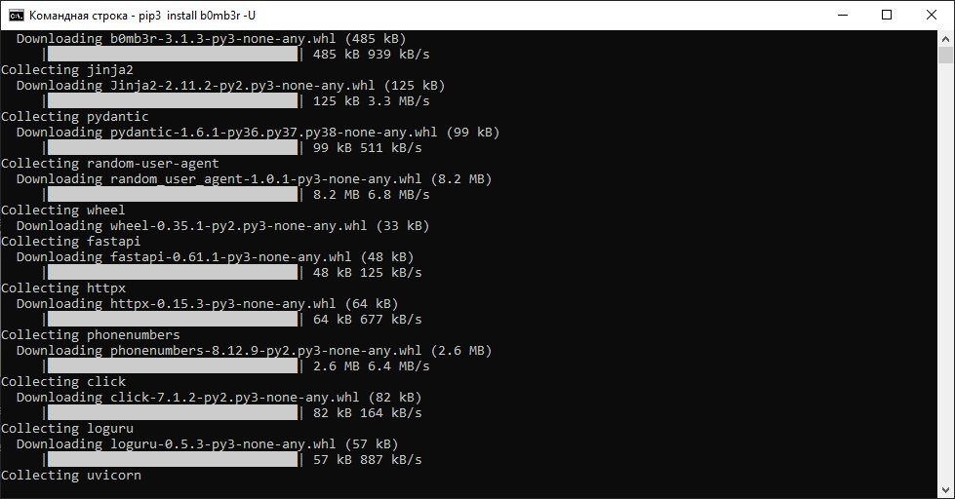The height and width of the screenshot is (499, 955).
Task: Click the scrollbar down arrow
Action: click(x=946, y=490)
